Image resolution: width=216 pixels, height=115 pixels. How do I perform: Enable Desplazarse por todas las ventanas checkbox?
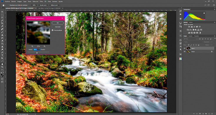pyautogui.click(x=8, y=5)
